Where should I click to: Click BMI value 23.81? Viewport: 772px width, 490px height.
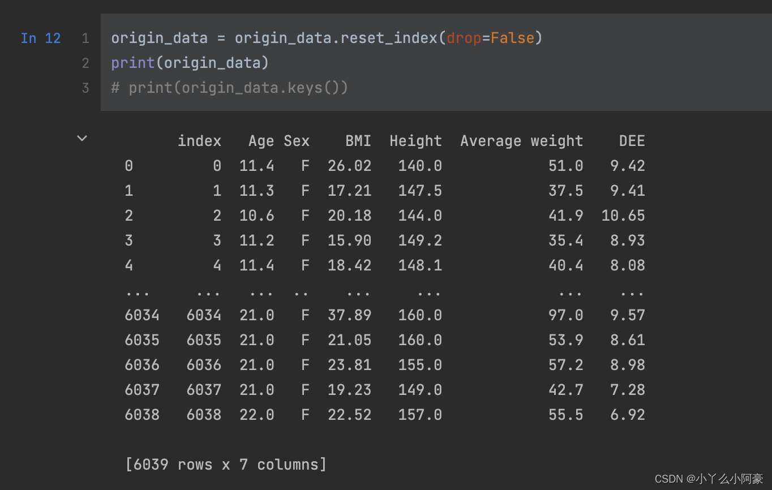(x=350, y=365)
